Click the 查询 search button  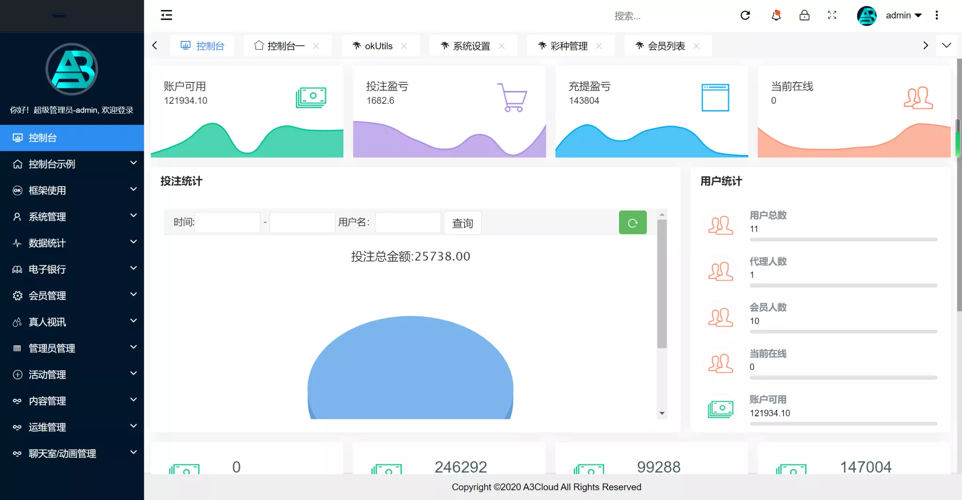[462, 223]
